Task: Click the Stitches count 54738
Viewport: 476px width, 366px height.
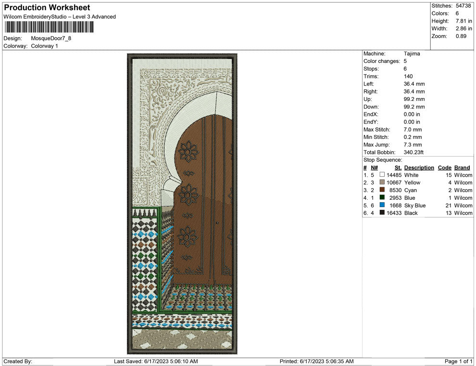Action: (x=463, y=6)
